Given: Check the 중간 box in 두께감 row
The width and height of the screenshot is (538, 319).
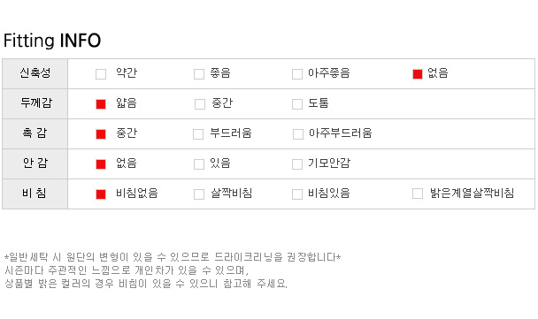Looking at the screenshot, I should tap(200, 104).
